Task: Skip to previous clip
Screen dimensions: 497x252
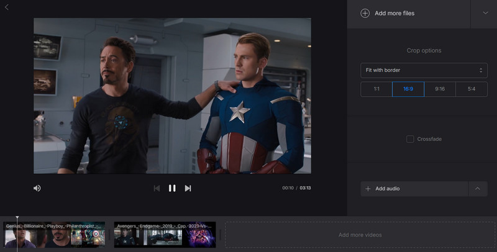Action: [x=157, y=188]
